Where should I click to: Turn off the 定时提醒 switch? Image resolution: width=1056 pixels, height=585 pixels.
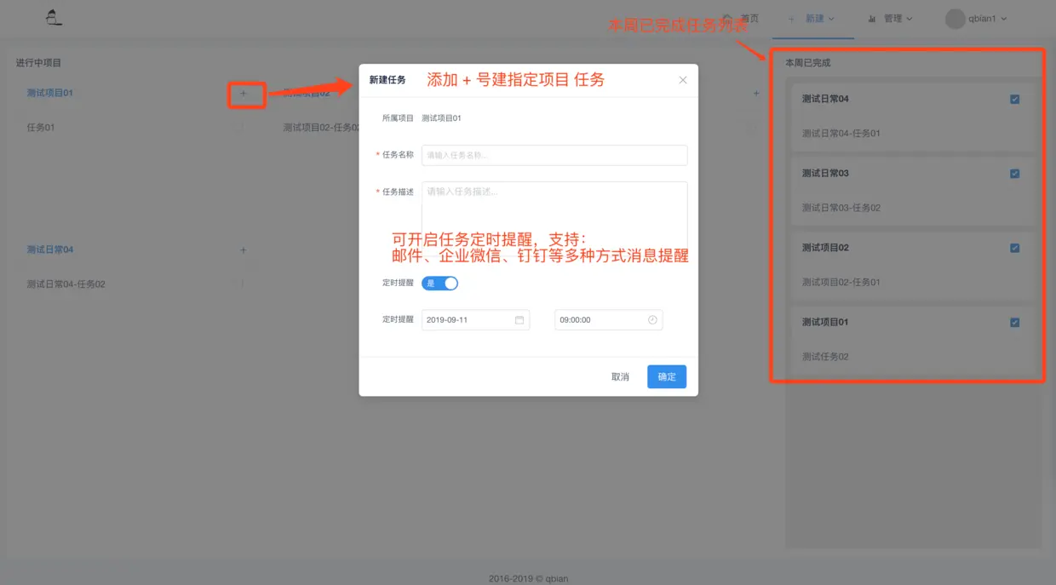(439, 283)
